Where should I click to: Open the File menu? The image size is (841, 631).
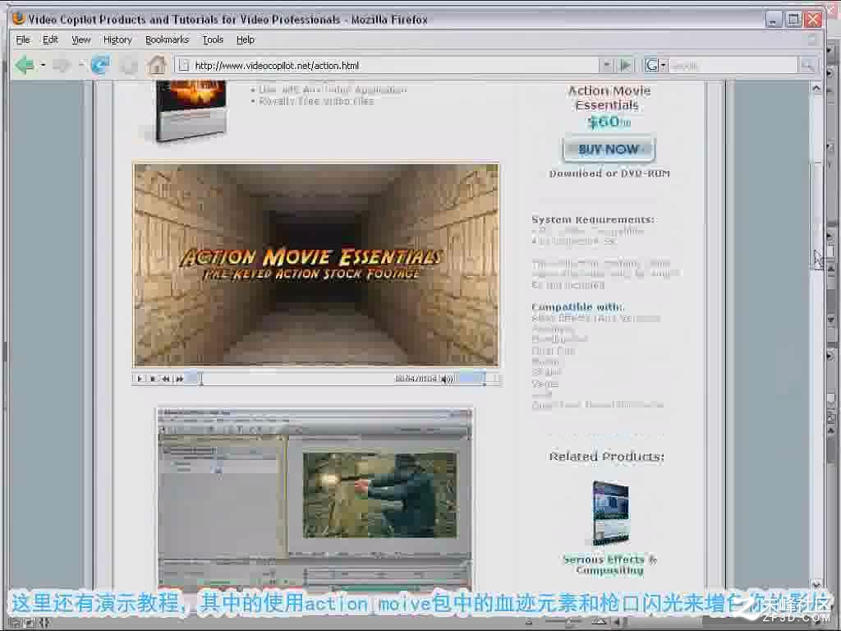click(x=22, y=39)
